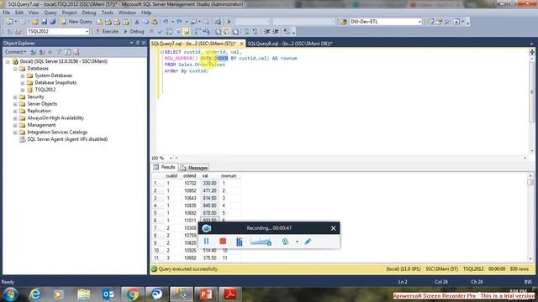538x302 pixels.
Task: Open the Connect dropdown in Object Explorer
Action: click(x=15, y=52)
